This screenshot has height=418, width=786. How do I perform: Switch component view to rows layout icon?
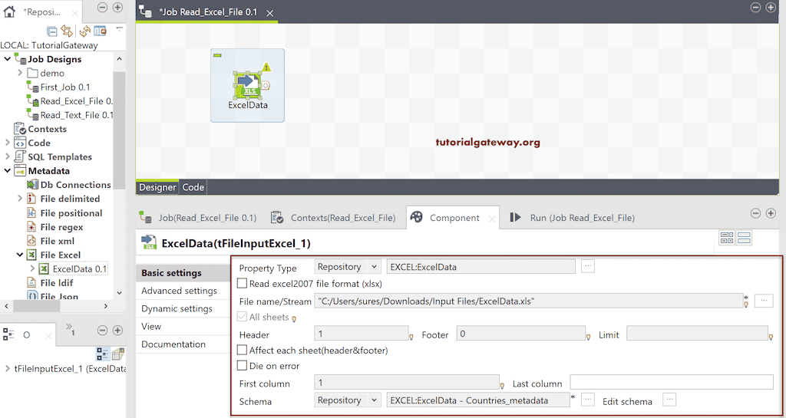click(745, 238)
